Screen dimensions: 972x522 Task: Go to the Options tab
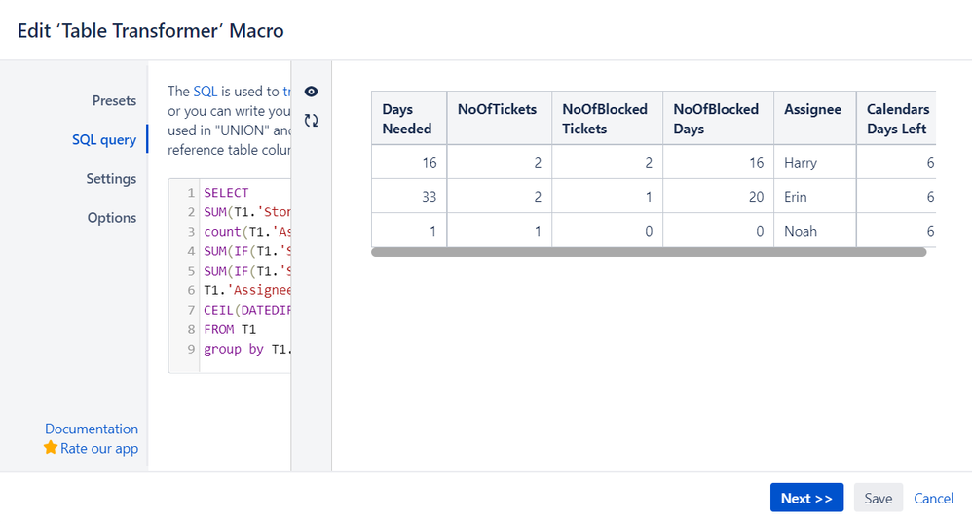(112, 217)
